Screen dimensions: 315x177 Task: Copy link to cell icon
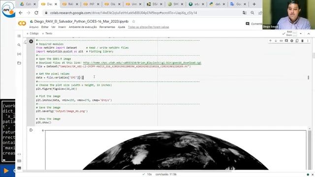[x=281, y=41]
